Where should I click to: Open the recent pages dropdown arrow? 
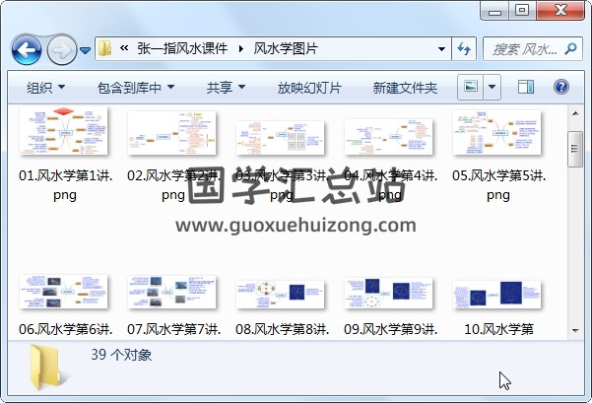coord(86,49)
